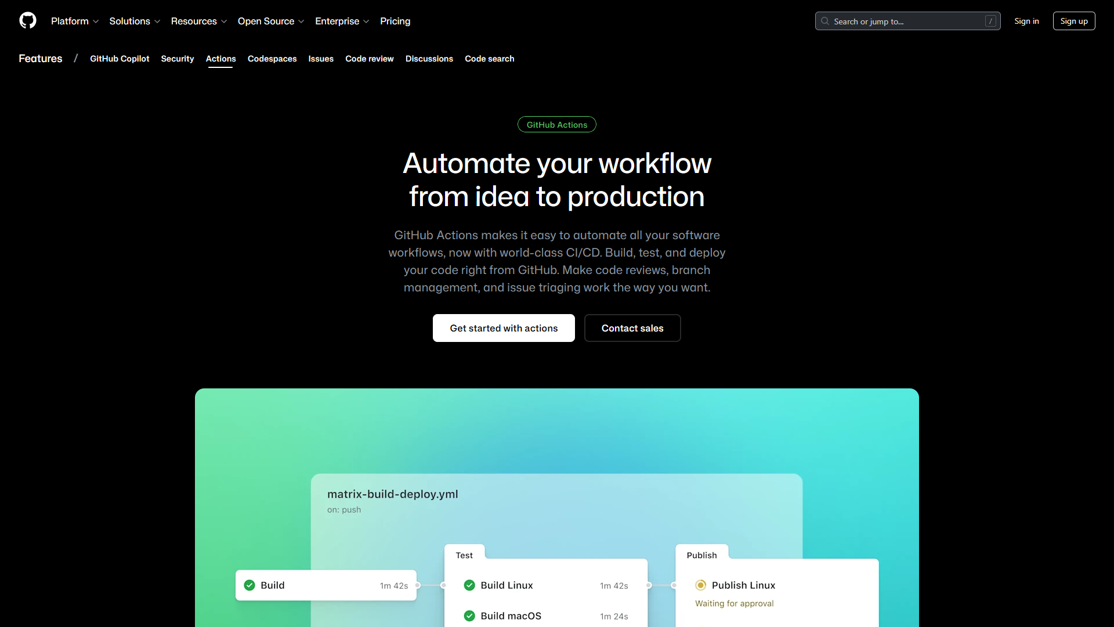Click the GitHub Actions pill badge

click(556, 124)
